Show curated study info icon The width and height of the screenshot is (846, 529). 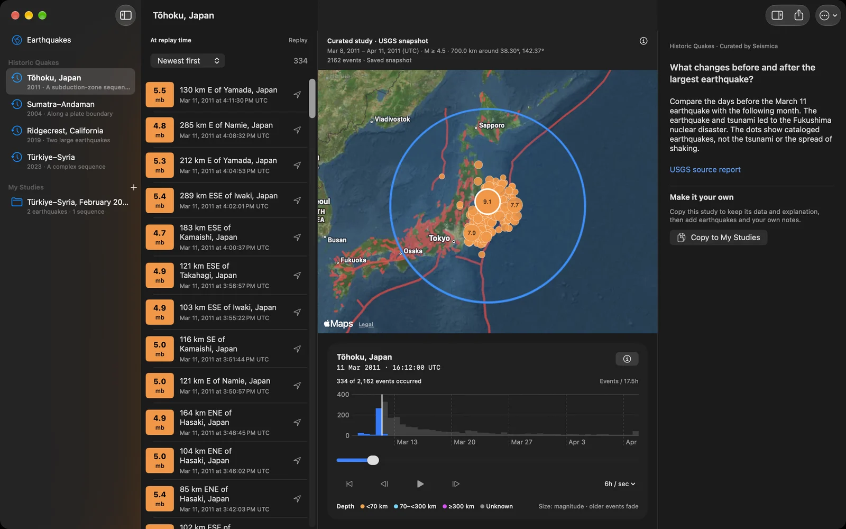[643, 41]
